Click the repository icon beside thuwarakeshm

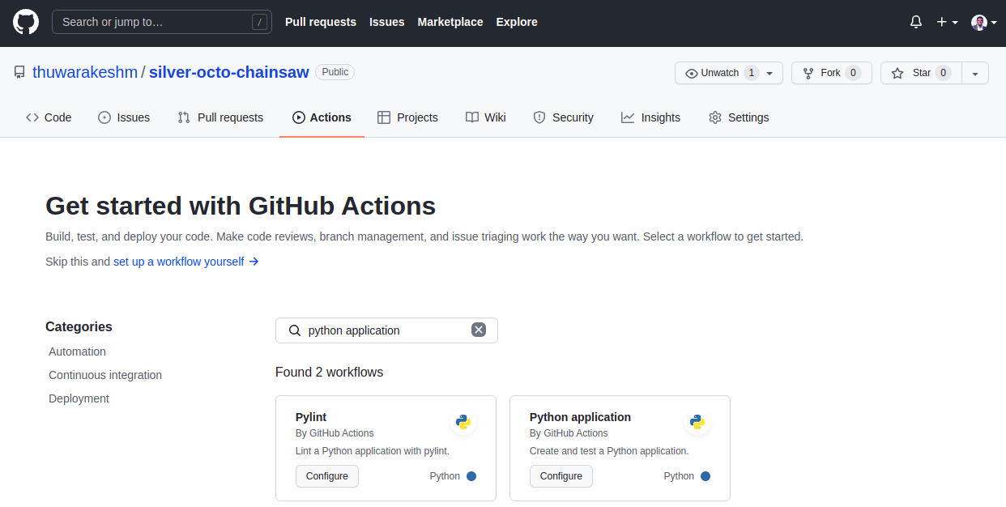tap(19, 73)
